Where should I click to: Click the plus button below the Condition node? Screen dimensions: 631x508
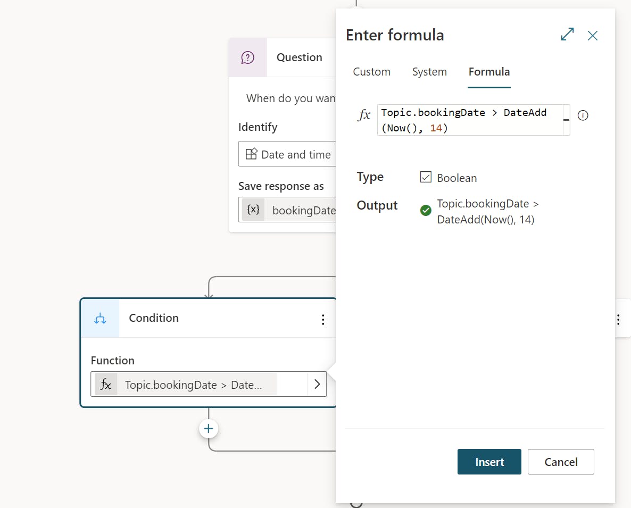pyautogui.click(x=208, y=428)
